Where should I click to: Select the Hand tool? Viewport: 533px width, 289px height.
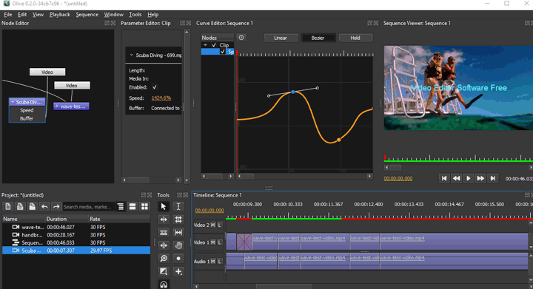click(178, 245)
